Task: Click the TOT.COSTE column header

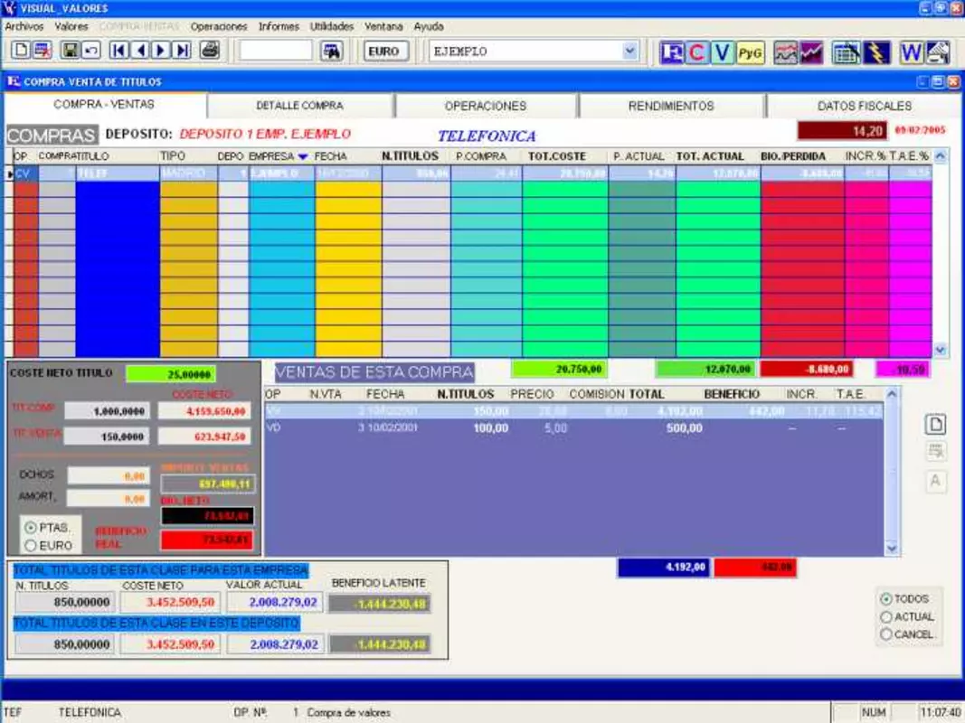Action: (557, 156)
